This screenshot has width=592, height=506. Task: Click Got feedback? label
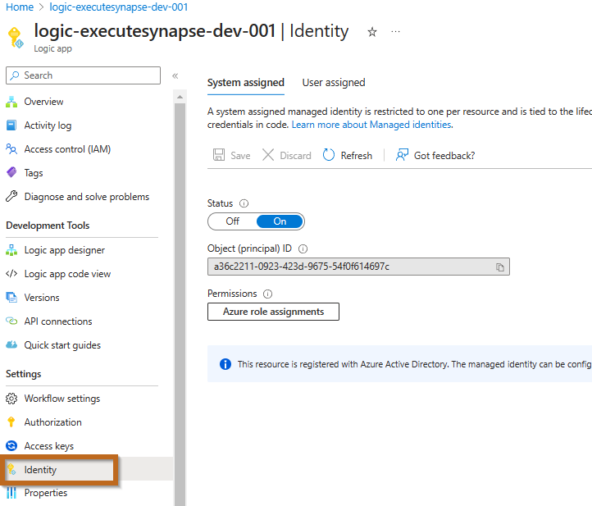[x=444, y=156]
